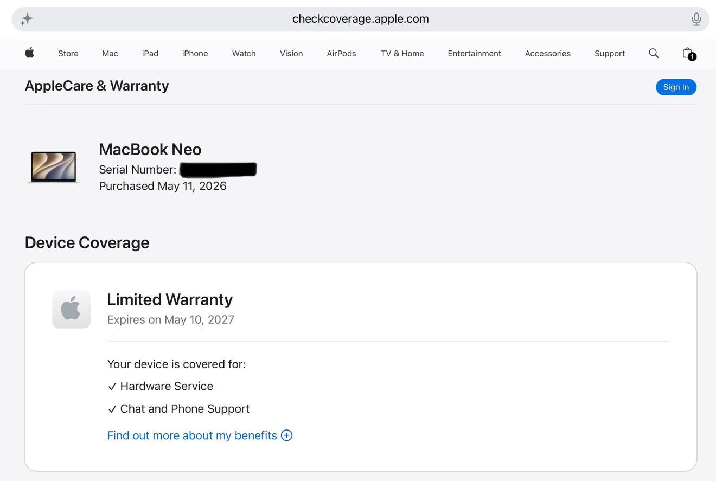Click the MacBook Neo product image
The width and height of the screenshot is (716, 481).
(53, 167)
